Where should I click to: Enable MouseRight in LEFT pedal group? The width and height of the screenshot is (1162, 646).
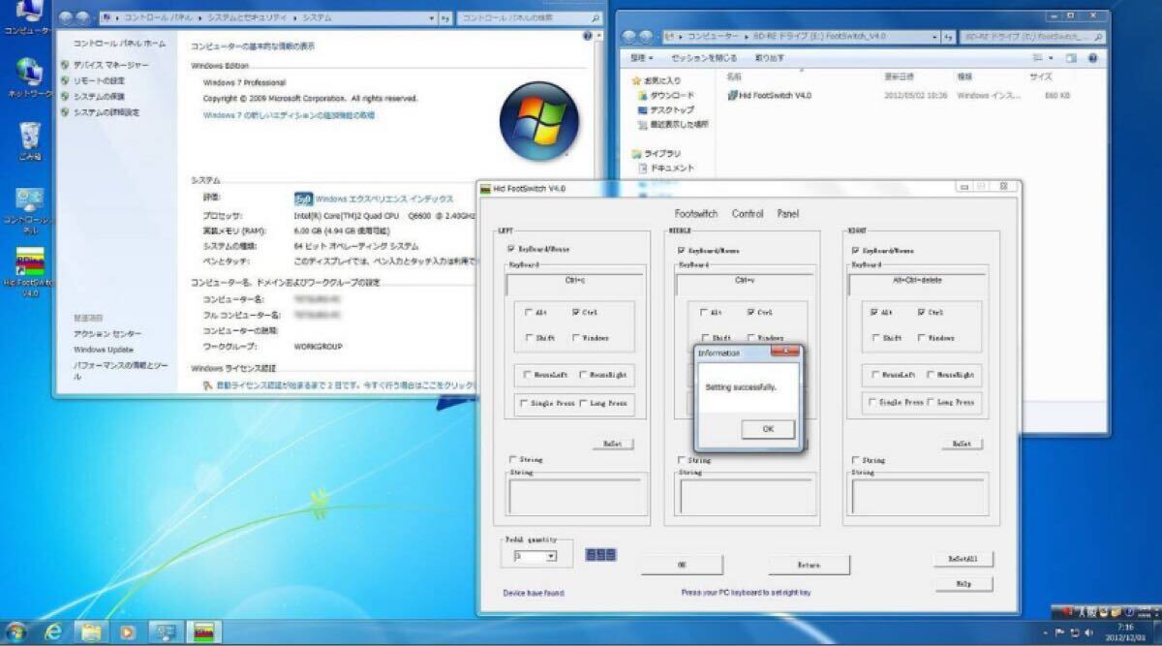[584, 374]
